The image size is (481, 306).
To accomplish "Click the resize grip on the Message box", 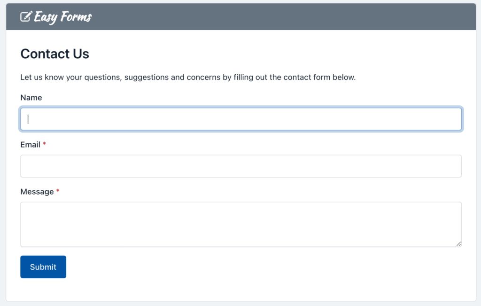I will pos(458,243).
